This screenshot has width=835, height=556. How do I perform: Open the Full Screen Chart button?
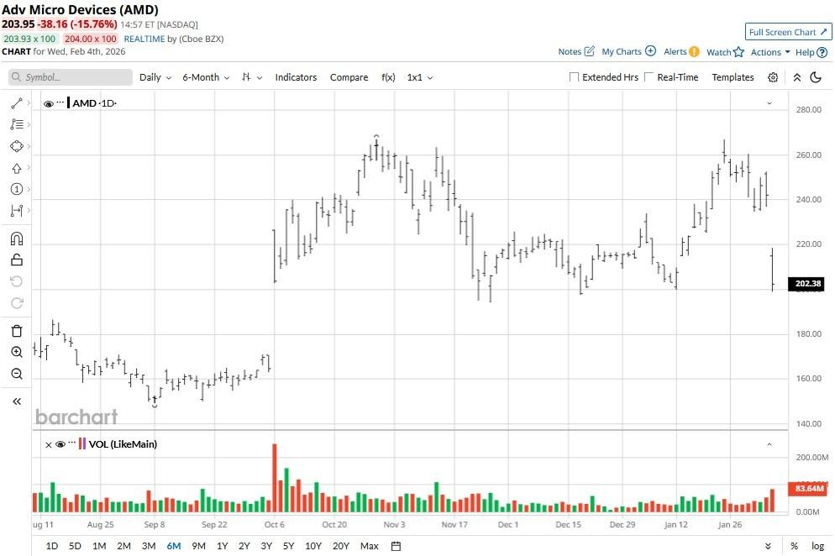coord(788,32)
